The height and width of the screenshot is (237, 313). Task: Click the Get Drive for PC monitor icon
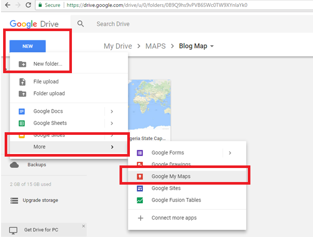pyautogui.click(x=13, y=230)
